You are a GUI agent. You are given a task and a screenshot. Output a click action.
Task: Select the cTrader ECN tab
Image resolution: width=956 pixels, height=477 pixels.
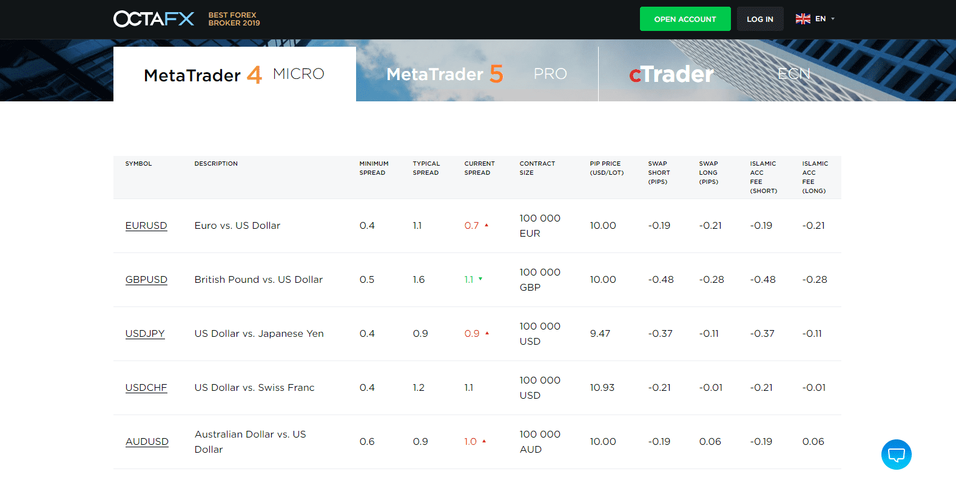719,74
